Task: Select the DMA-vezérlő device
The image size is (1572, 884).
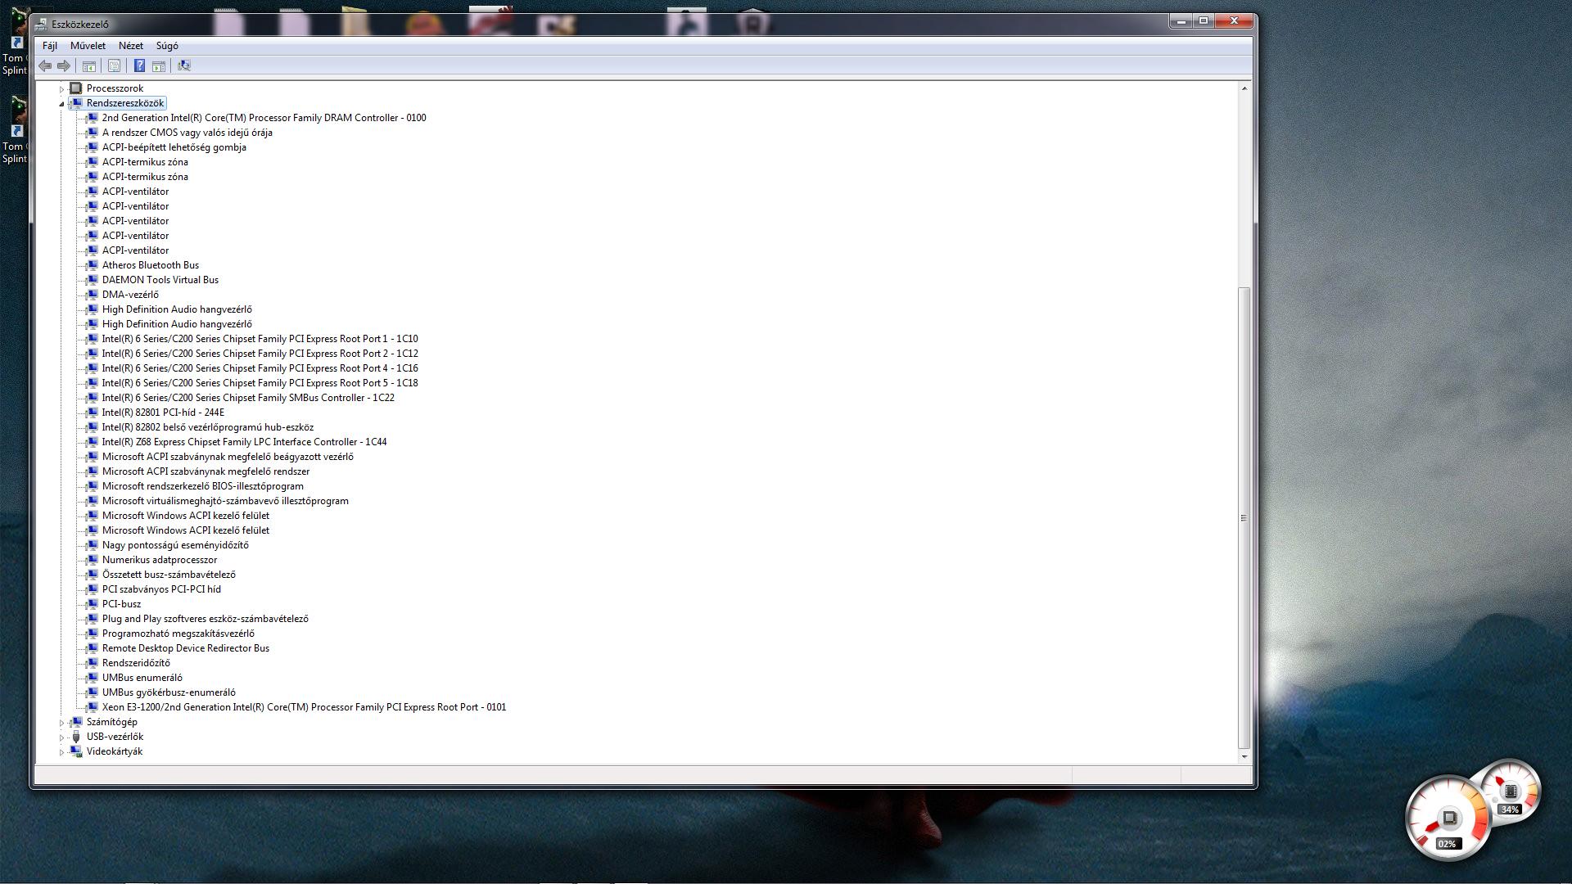Action: tap(130, 295)
